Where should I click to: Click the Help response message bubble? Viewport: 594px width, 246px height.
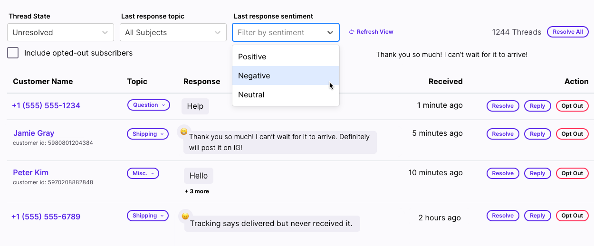click(x=195, y=106)
